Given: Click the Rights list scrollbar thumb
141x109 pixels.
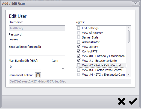Looking at the screenshot, I should pyautogui.click(x=128, y=36).
